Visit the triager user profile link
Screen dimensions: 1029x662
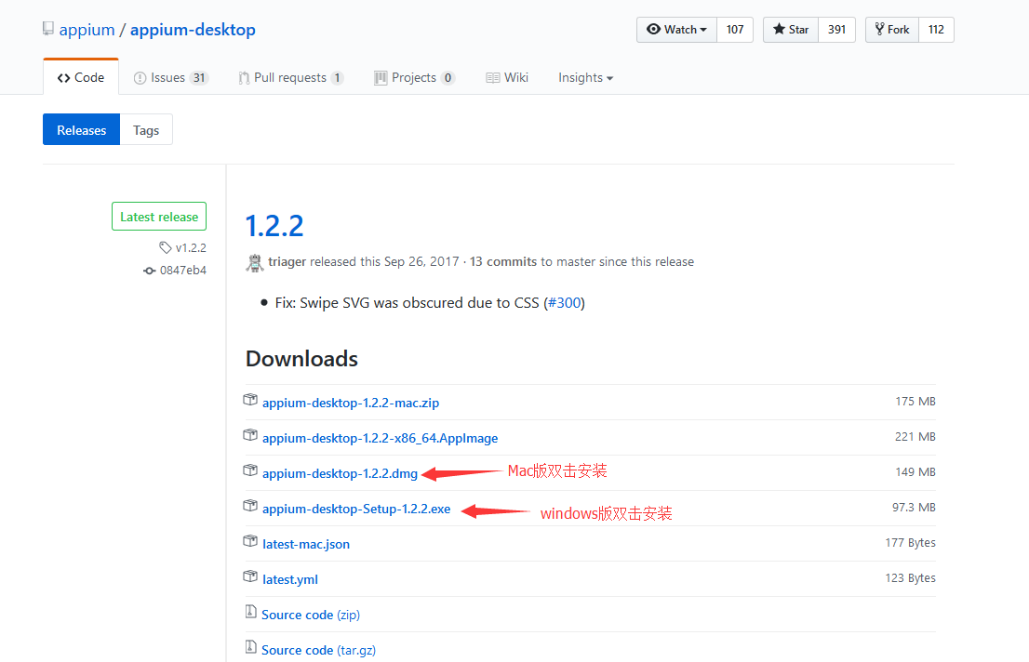(287, 261)
